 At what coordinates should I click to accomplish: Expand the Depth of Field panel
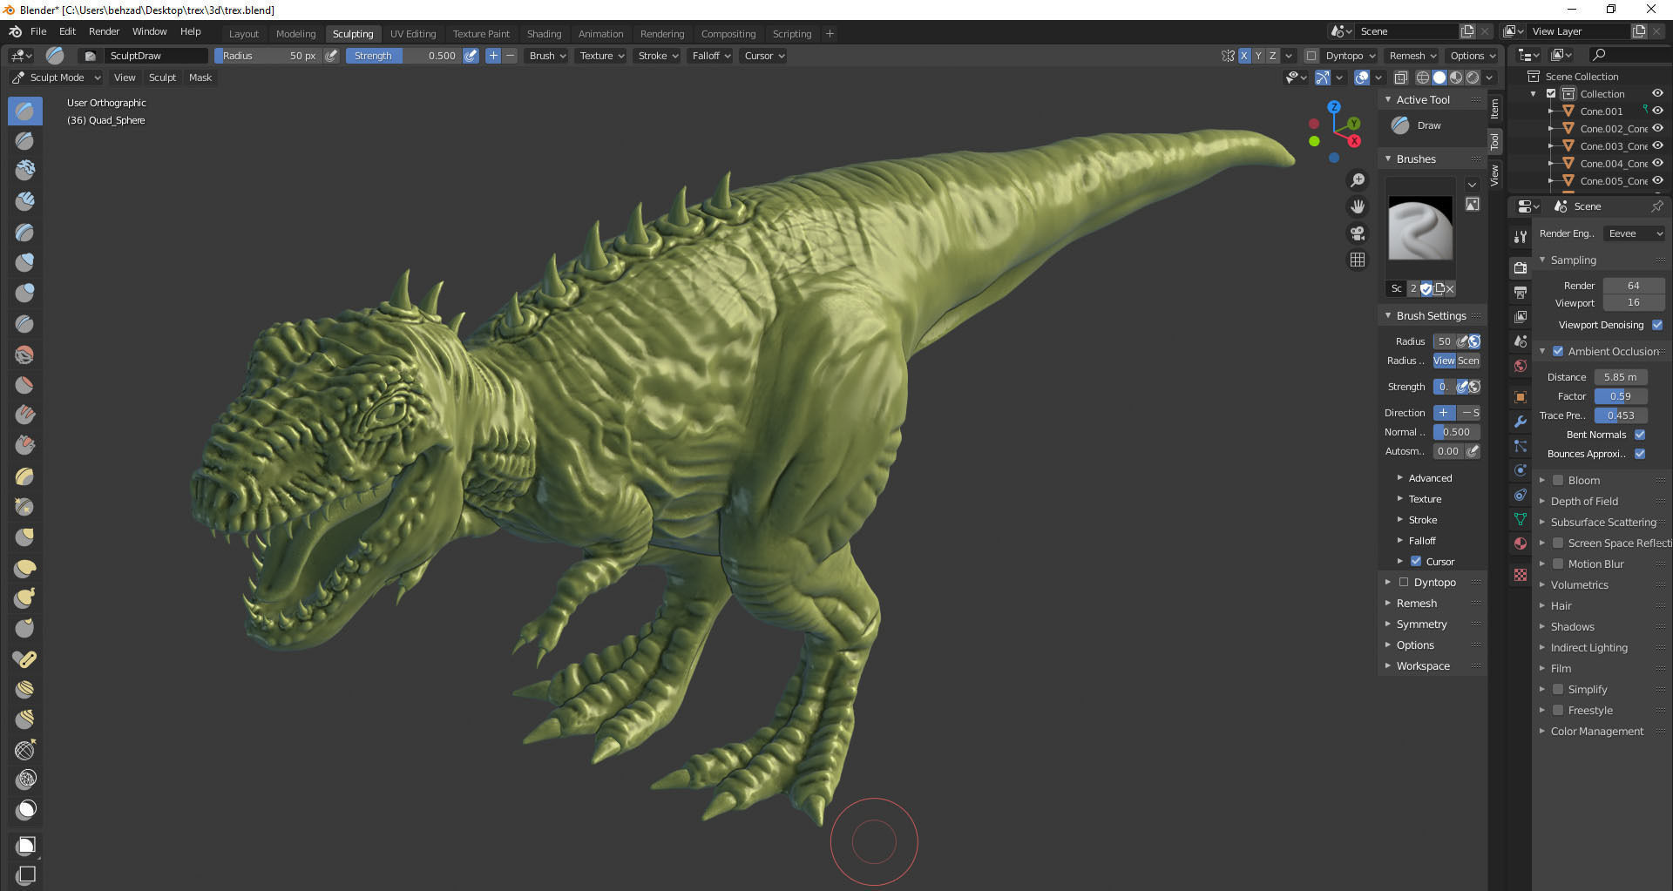tap(1583, 501)
